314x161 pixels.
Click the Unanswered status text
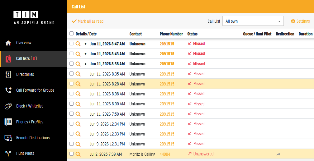(x=203, y=154)
